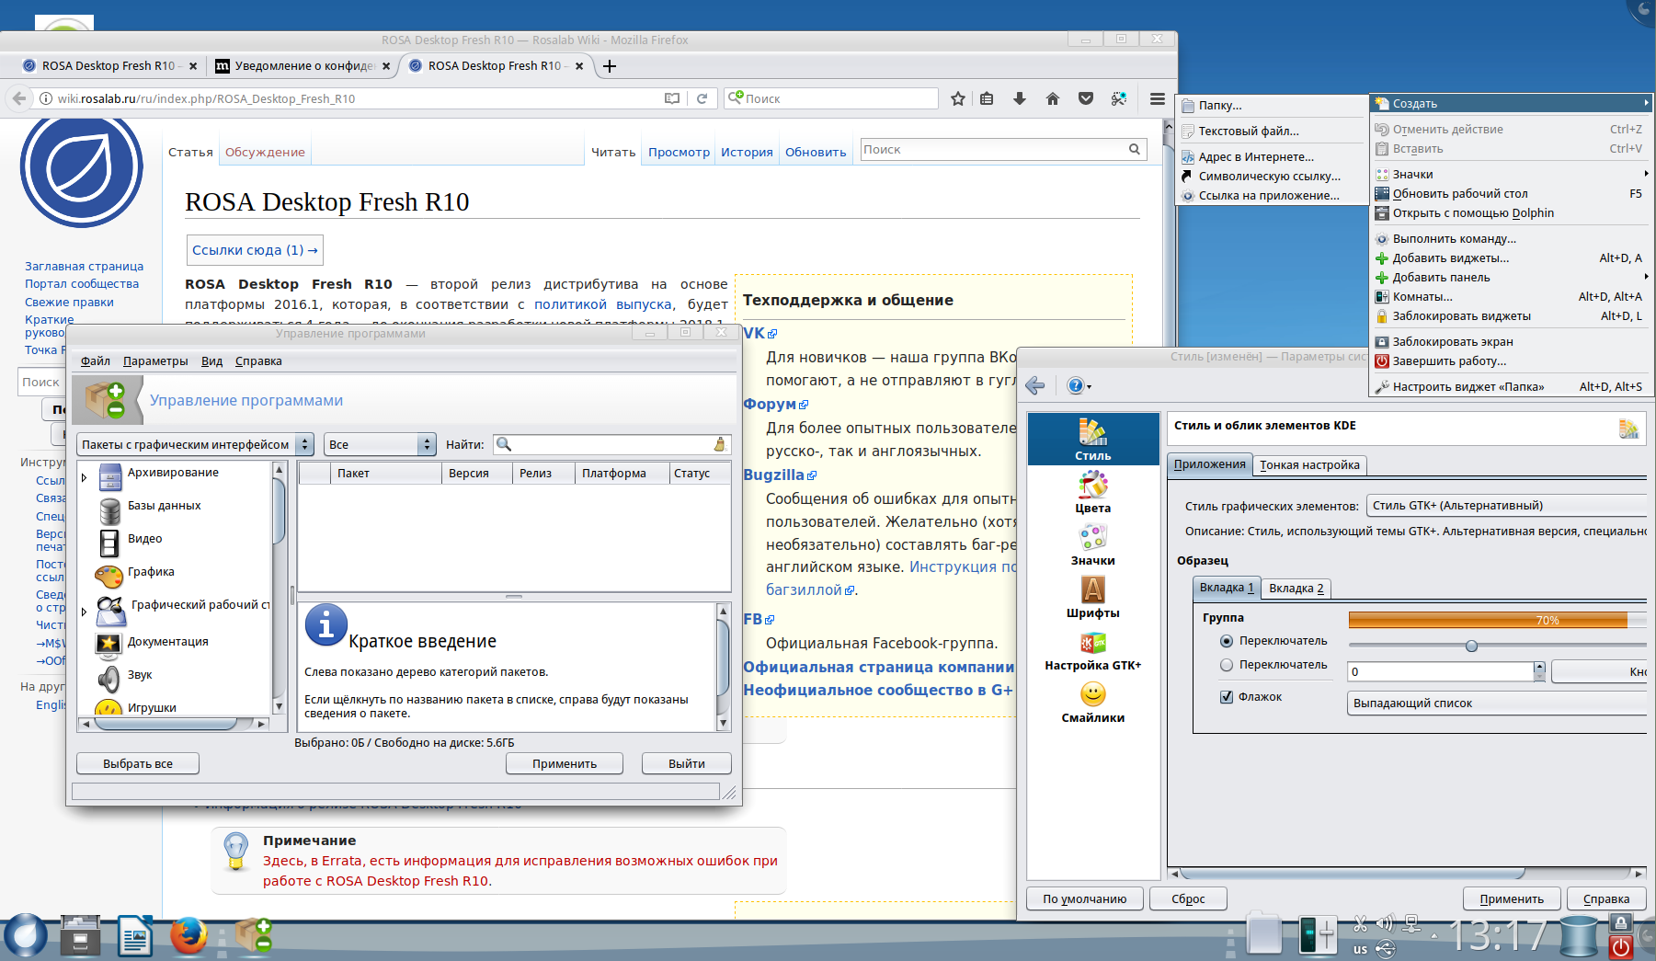Image resolution: width=1656 pixels, height=961 pixels.
Task: Open the Colors (Цвета) settings section
Action: [x=1092, y=491]
